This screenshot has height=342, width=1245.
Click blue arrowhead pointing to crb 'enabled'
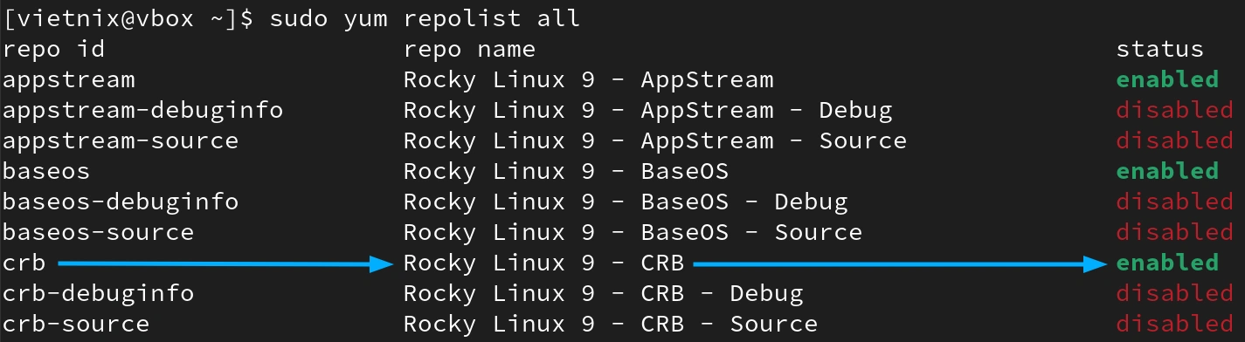coord(1096,263)
